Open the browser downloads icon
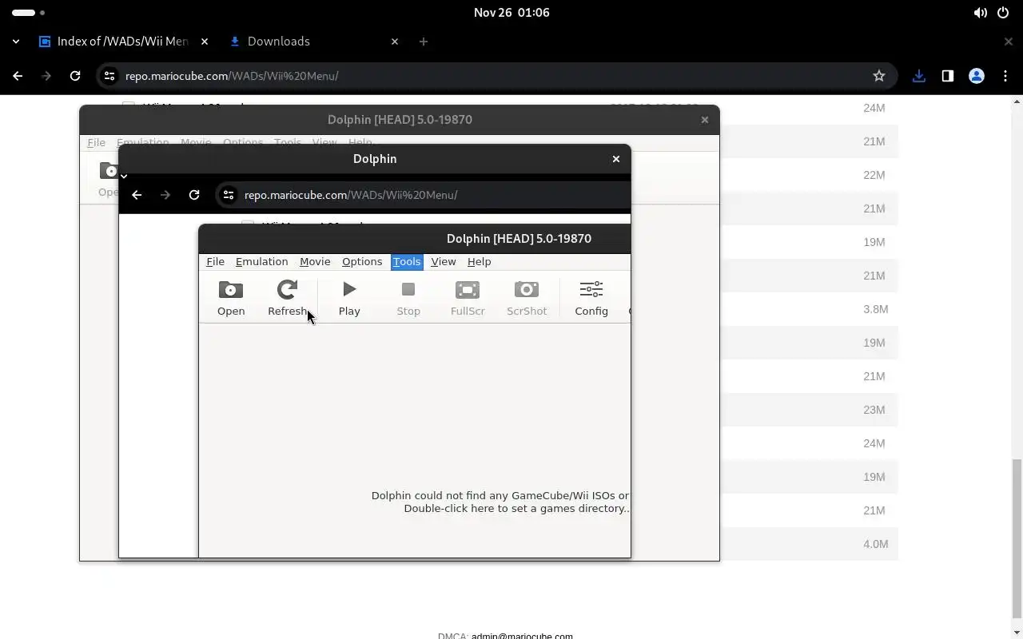Image resolution: width=1023 pixels, height=639 pixels. click(x=919, y=76)
